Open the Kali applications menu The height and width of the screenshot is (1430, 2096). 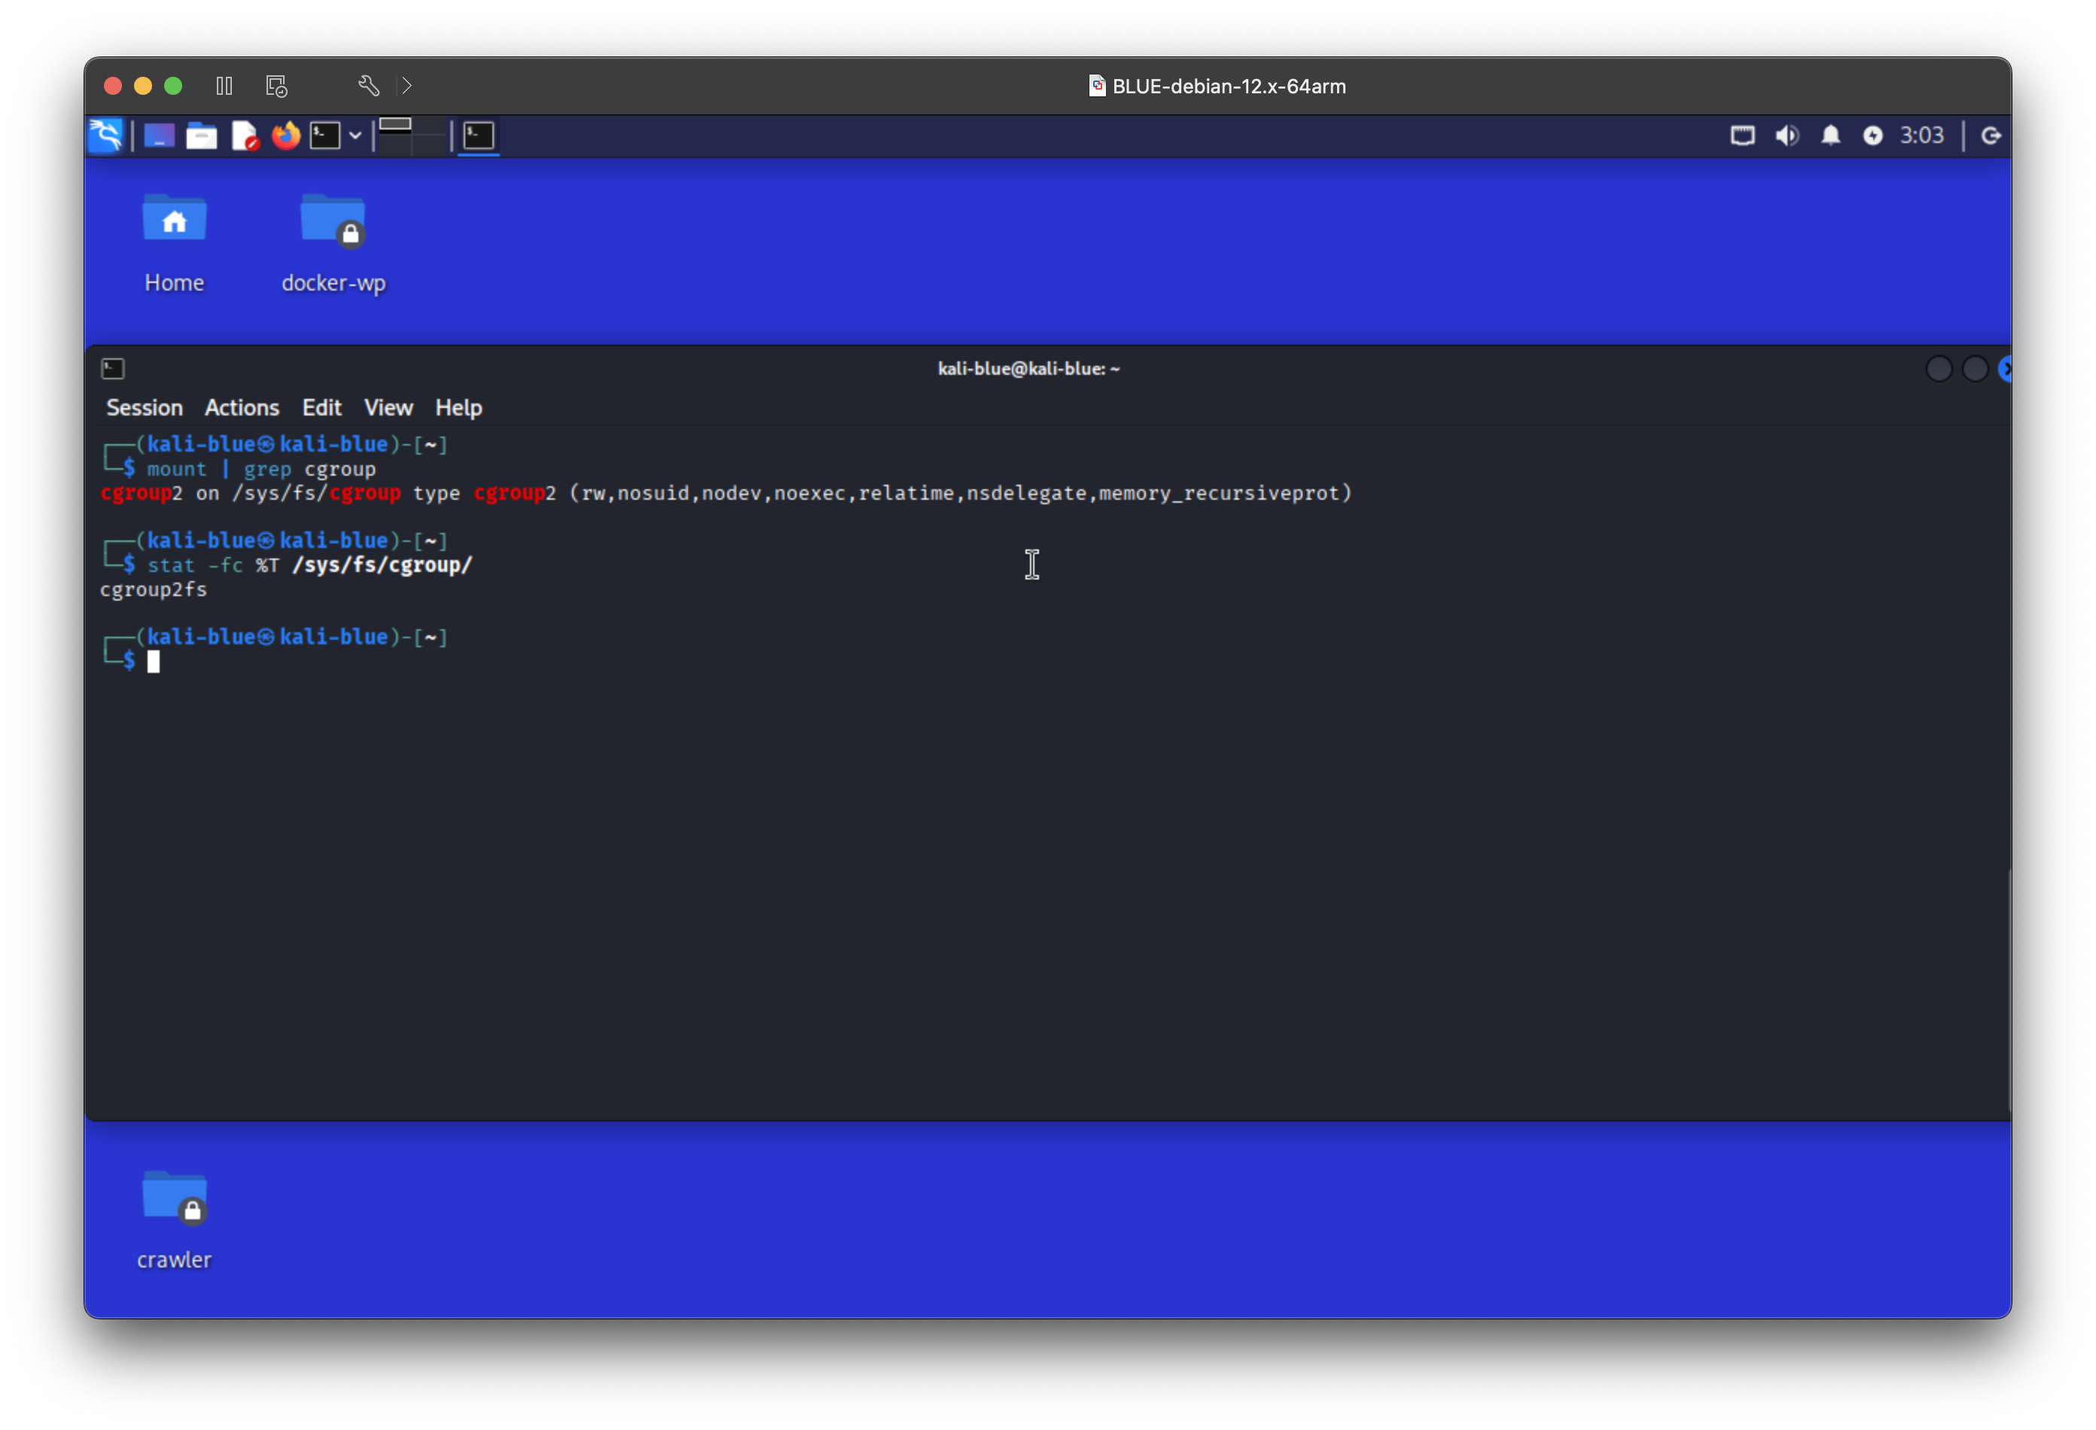point(105,136)
